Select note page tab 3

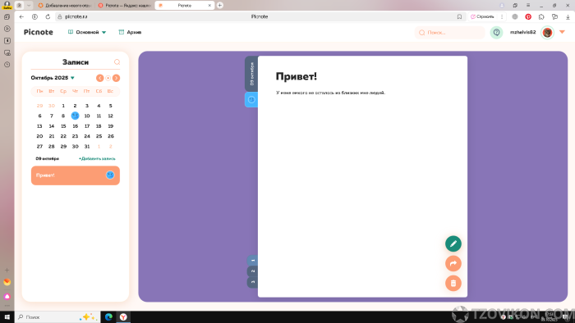tap(252, 282)
